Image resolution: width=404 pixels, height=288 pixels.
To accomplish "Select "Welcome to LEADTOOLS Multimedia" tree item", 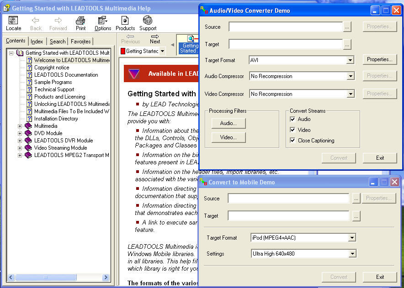I will click(x=72, y=60).
